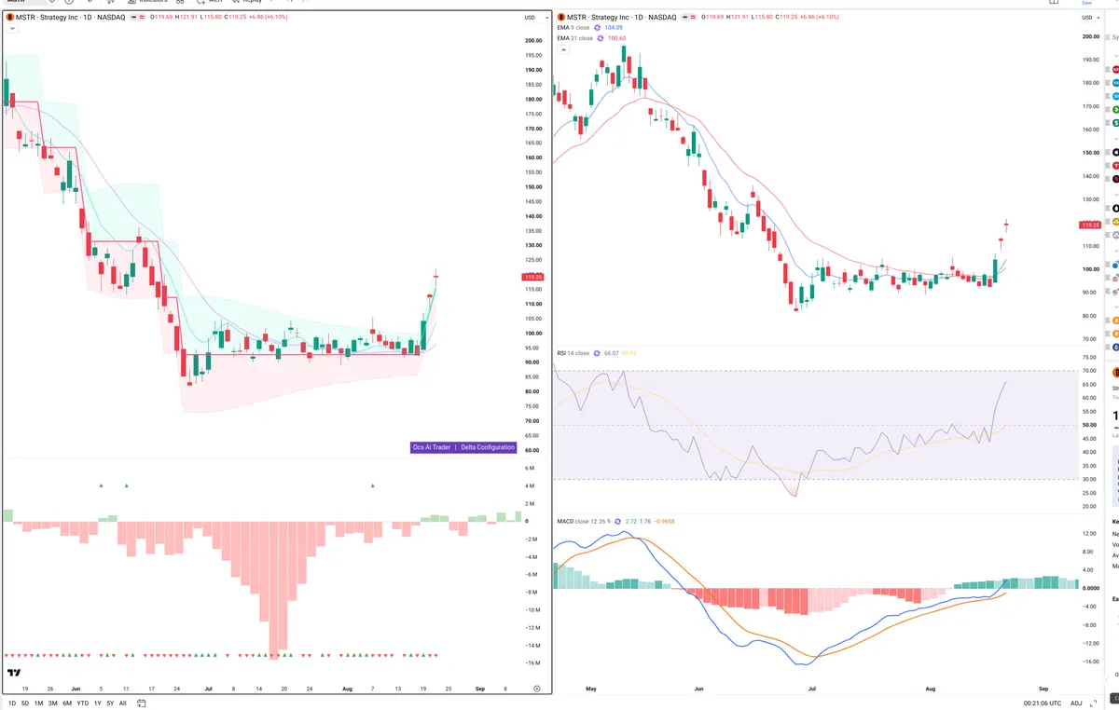
Task: Select the EMA 9 close indicator legend
Action: (x=573, y=28)
